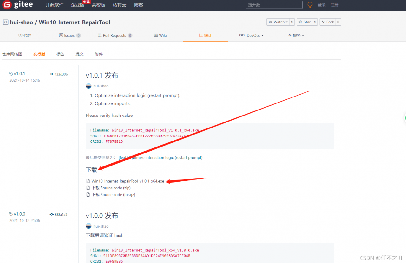Select 附件 sub-tab
The width and height of the screenshot is (406, 263).
(99, 54)
